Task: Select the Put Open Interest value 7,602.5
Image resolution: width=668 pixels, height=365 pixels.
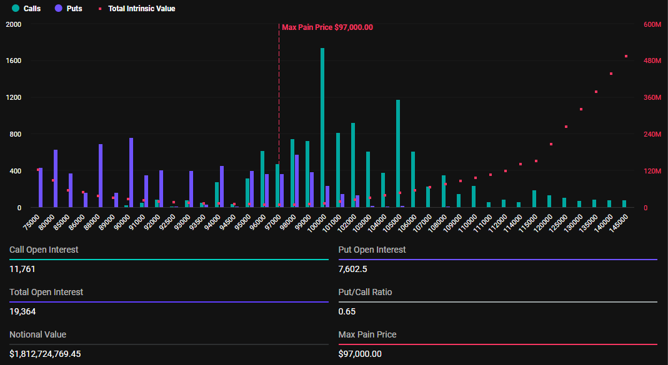Action: point(352,269)
